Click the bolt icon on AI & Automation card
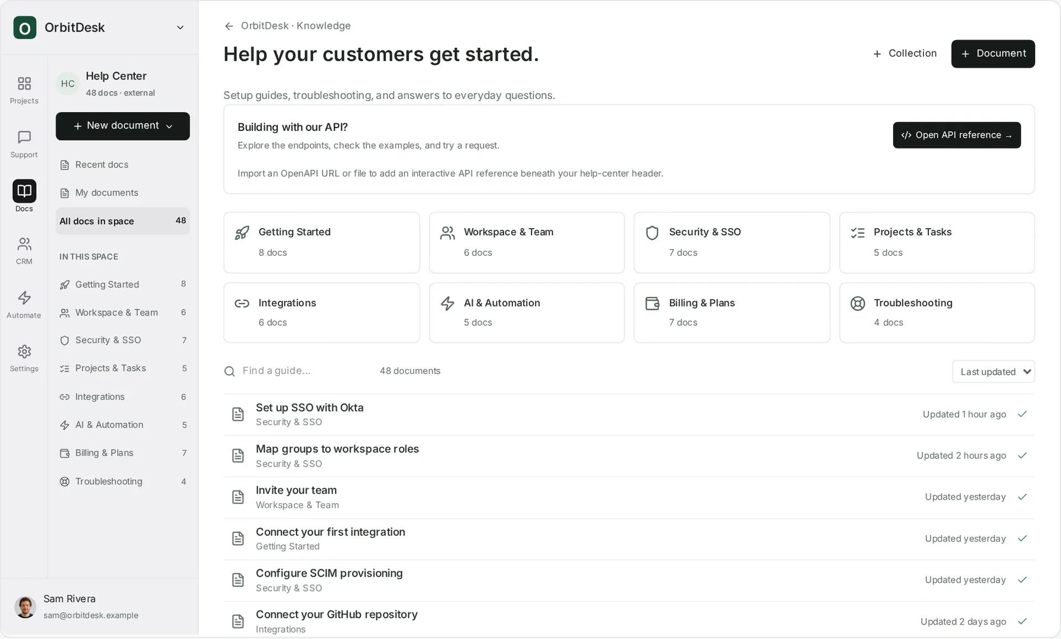The width and height of the screenshot is (1061, 639). coord(448,303)
